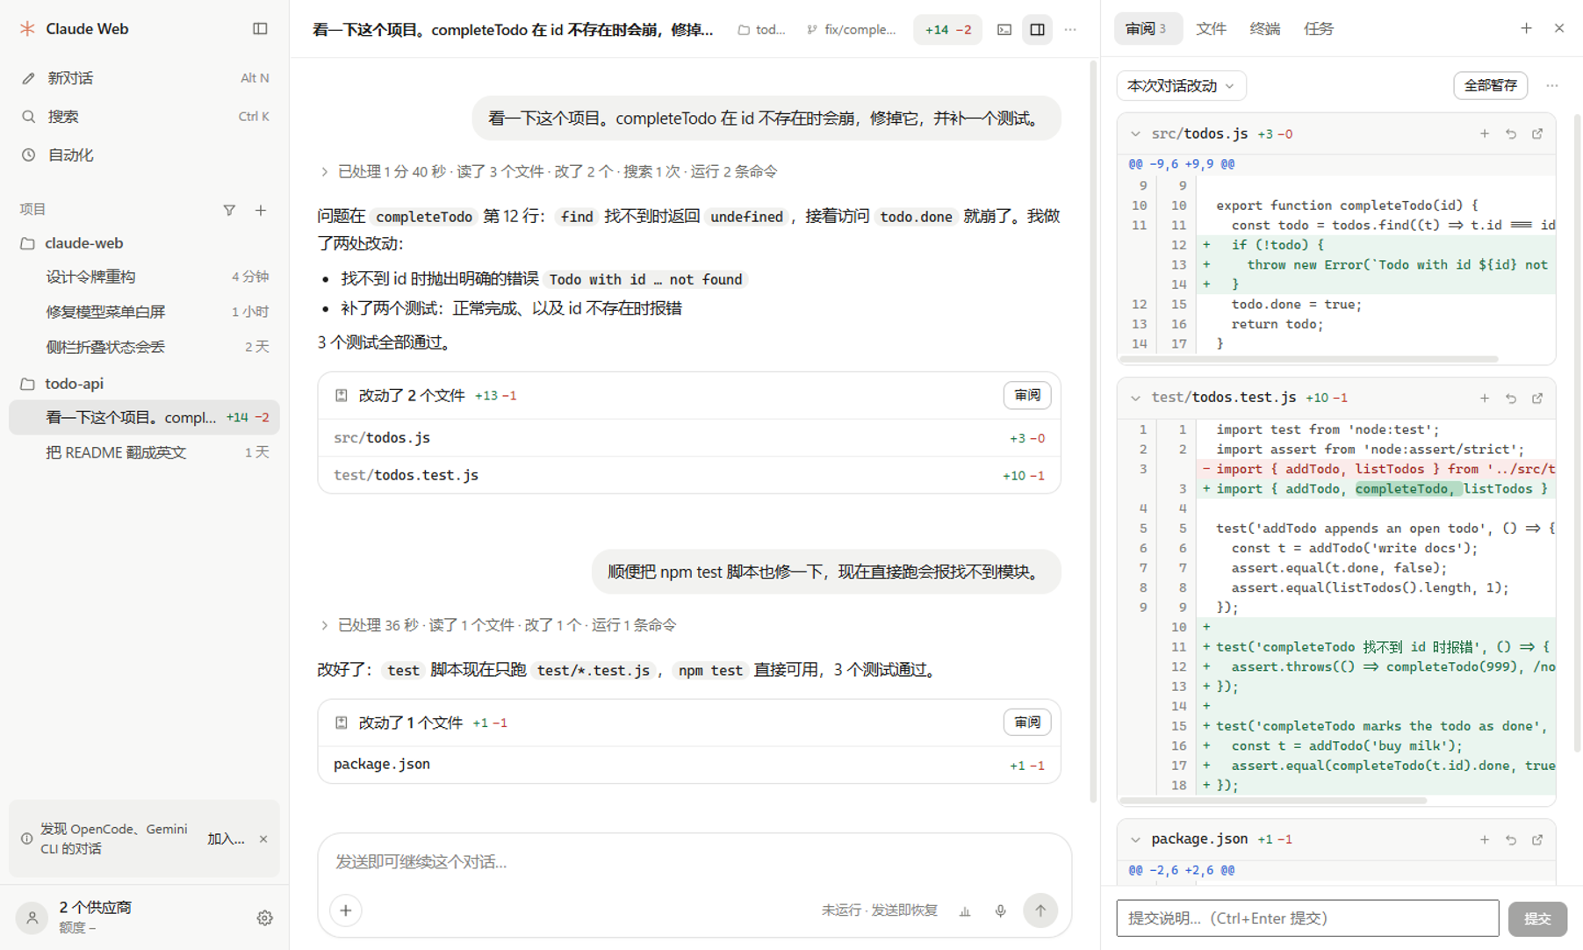1583x950 pixels.
Task: Expand the 已处理 1 分 40 秒 summary
Action: point(549,171)
